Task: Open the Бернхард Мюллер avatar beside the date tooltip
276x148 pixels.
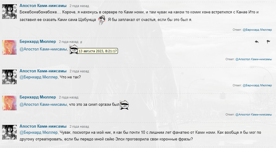Action: [x=9, y=47]
